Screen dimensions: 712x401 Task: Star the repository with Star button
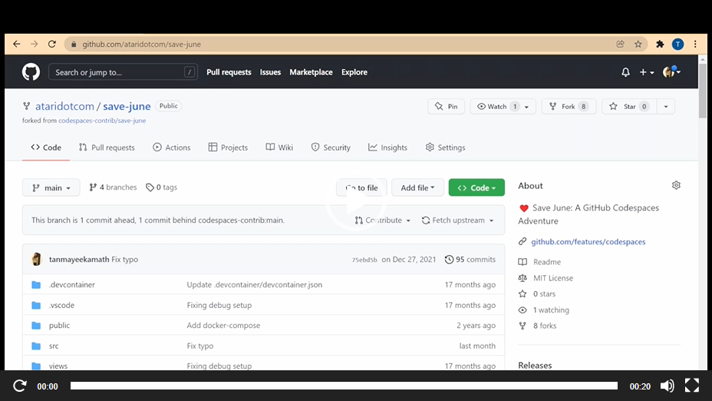[x=630, y=106]
